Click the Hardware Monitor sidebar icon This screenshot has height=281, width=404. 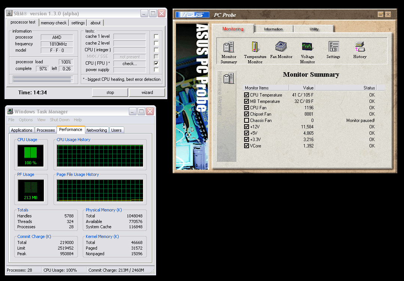pos(228,78)
